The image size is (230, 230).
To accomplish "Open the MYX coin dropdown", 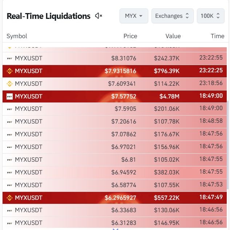I will [134, 16].
